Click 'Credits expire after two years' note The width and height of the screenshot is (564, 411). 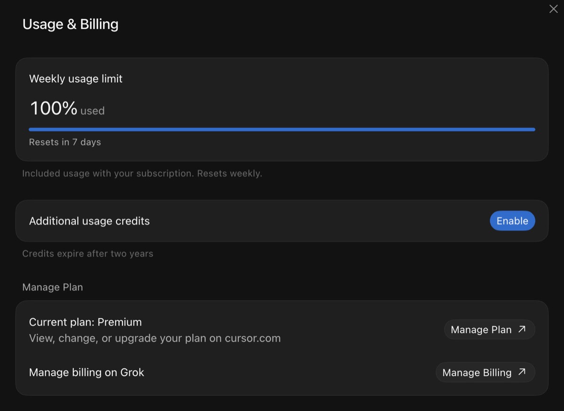[87, 254]
